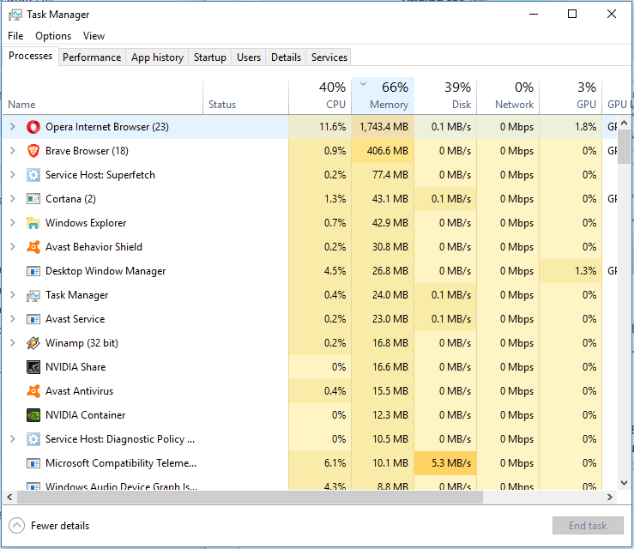Expand the Task Manager process entry
This screenshot has height=549, width=634.
pos(13,295)
